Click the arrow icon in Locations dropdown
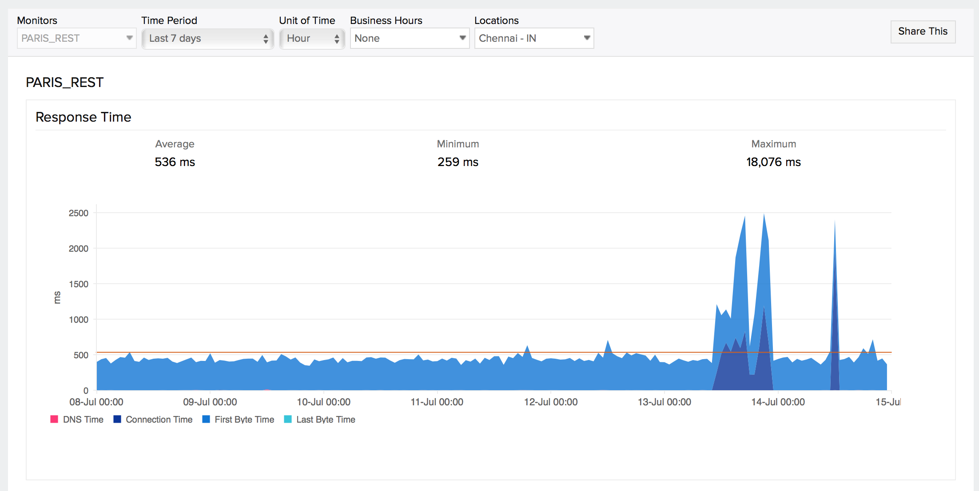 [587, 38]
